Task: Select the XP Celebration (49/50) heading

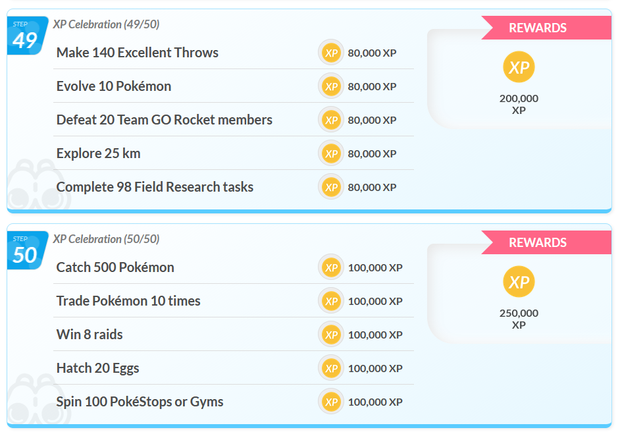Action: [x=107, y=24]
